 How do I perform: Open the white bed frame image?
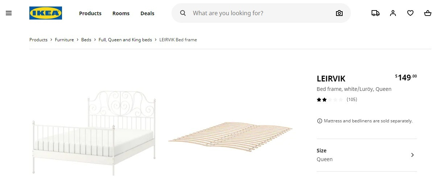(94, 130)
